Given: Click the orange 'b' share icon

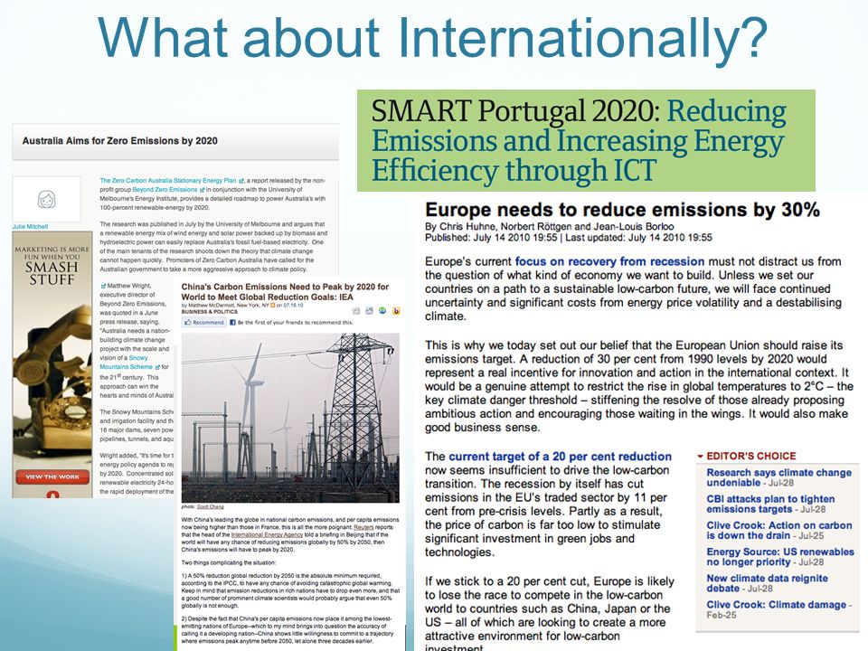Looking at the screenshot, I should point(396,310).
